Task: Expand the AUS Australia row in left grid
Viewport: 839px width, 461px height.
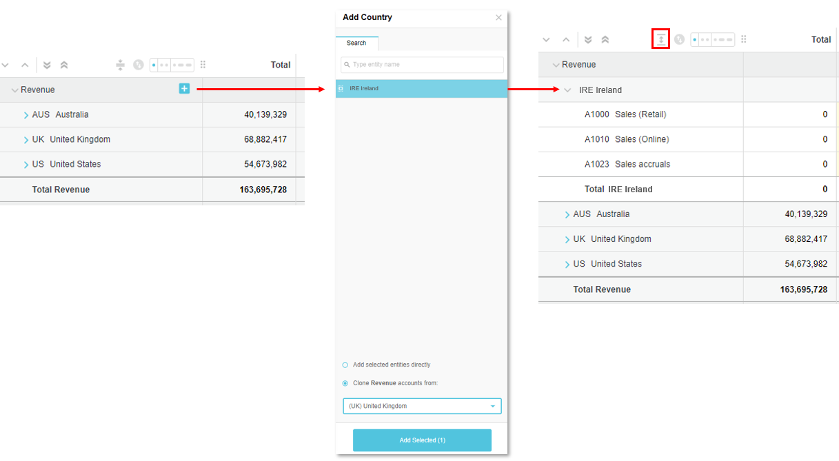Action: [26, 115]
